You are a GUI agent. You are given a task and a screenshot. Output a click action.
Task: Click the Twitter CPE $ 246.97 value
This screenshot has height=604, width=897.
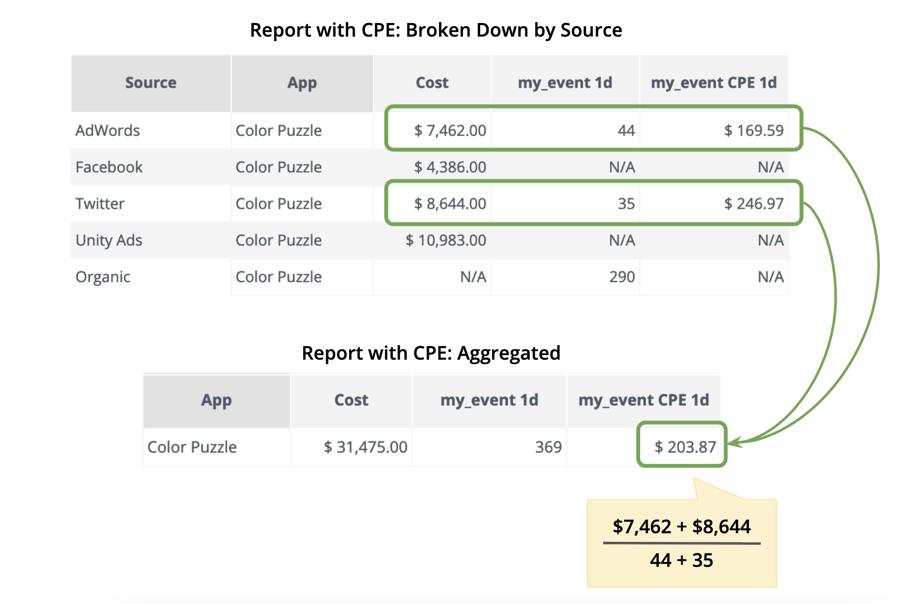coord(754,204)
